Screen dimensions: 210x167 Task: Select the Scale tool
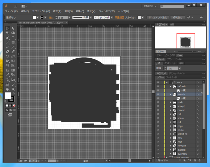[x=13, y=56]
